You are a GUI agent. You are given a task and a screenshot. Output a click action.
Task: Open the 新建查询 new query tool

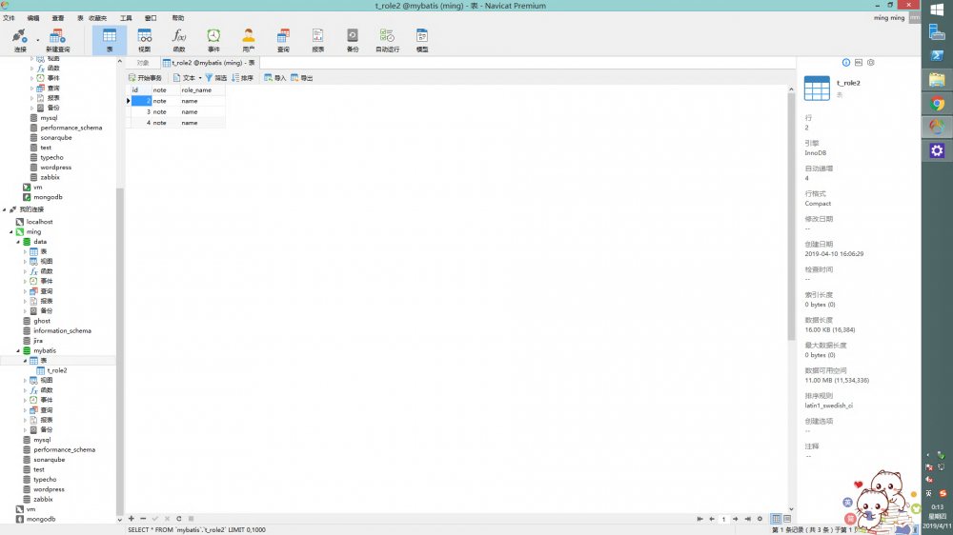pos(57,40)
